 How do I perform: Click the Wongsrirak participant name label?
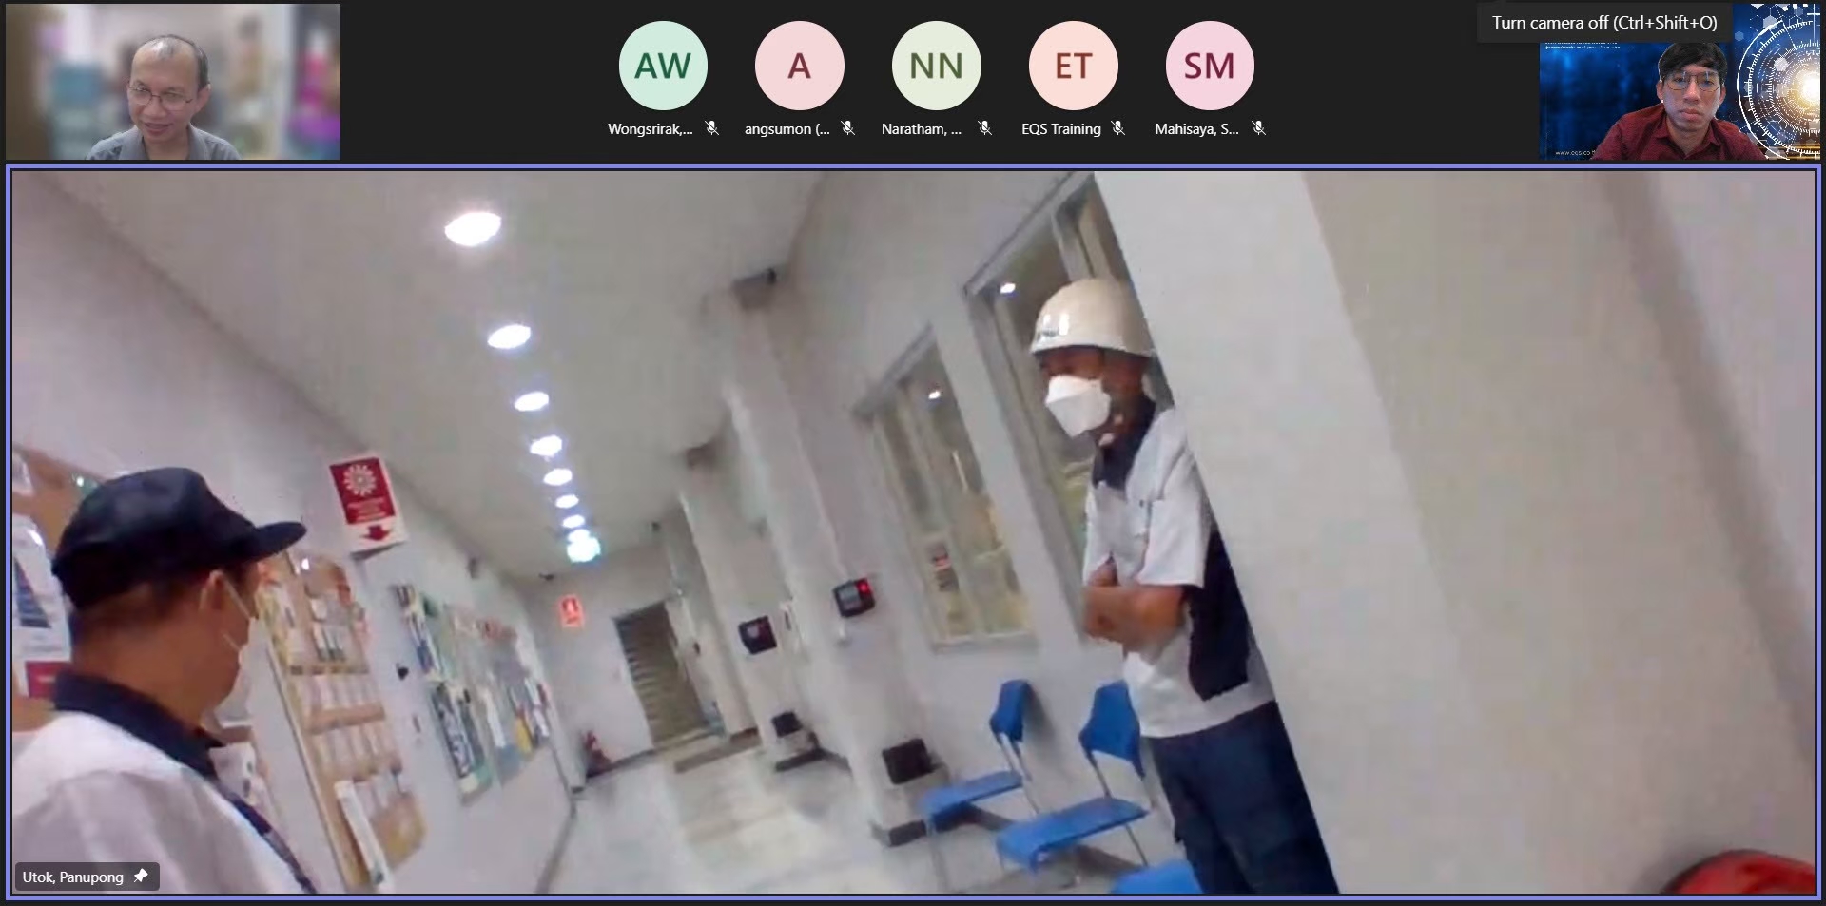click(651, 129)
